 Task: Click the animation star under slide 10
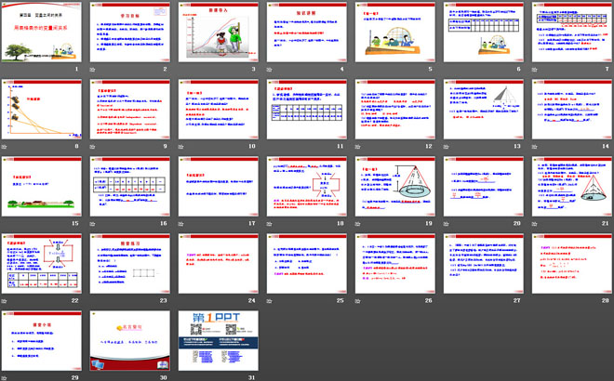(180, 147)
